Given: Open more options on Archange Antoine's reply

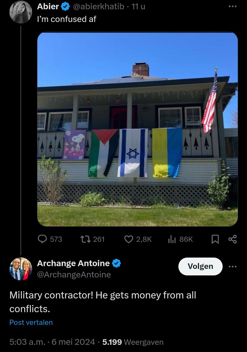Looking at the screenshot, I should [233, 266].
